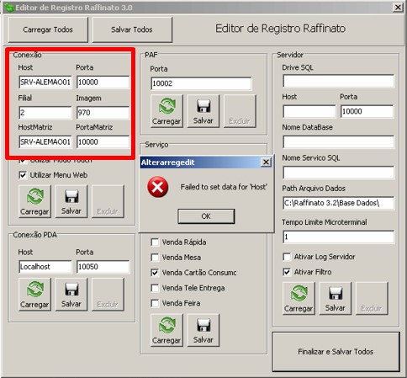This screenshot has height=378, width=407.
Task: Uncheck Venda Cartão Consumo checkbox
Action: [x=155, y=273]
